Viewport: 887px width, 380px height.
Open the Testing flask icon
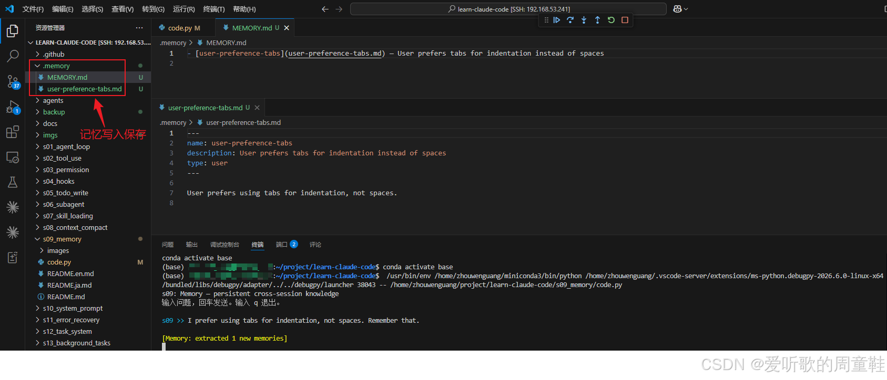click(x=13, y=182)
